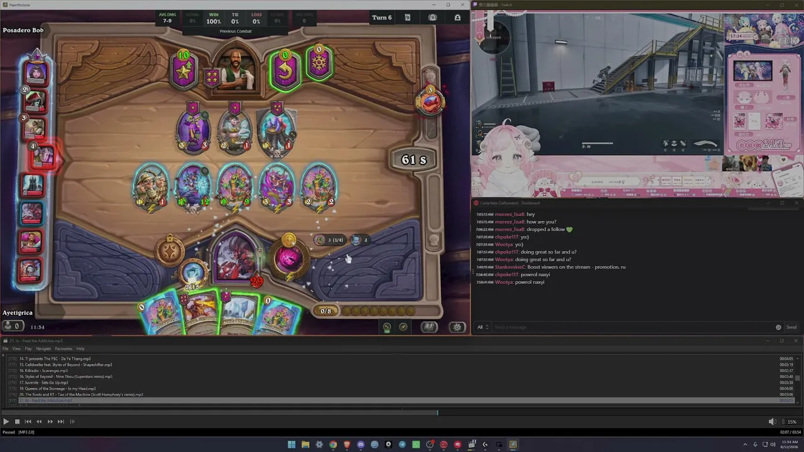Screen dimensions: 804x452
Task: Open Google Chrome from the taskbar
Action: [x=333, y=444]
